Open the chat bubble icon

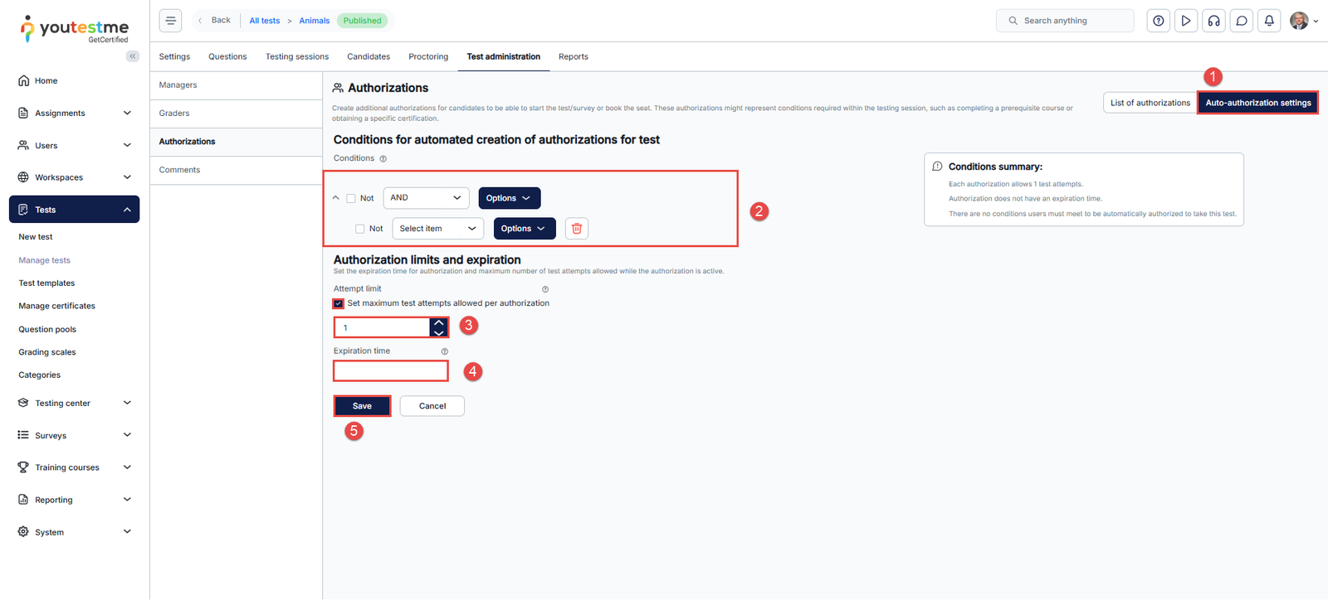coord(1242,21)
